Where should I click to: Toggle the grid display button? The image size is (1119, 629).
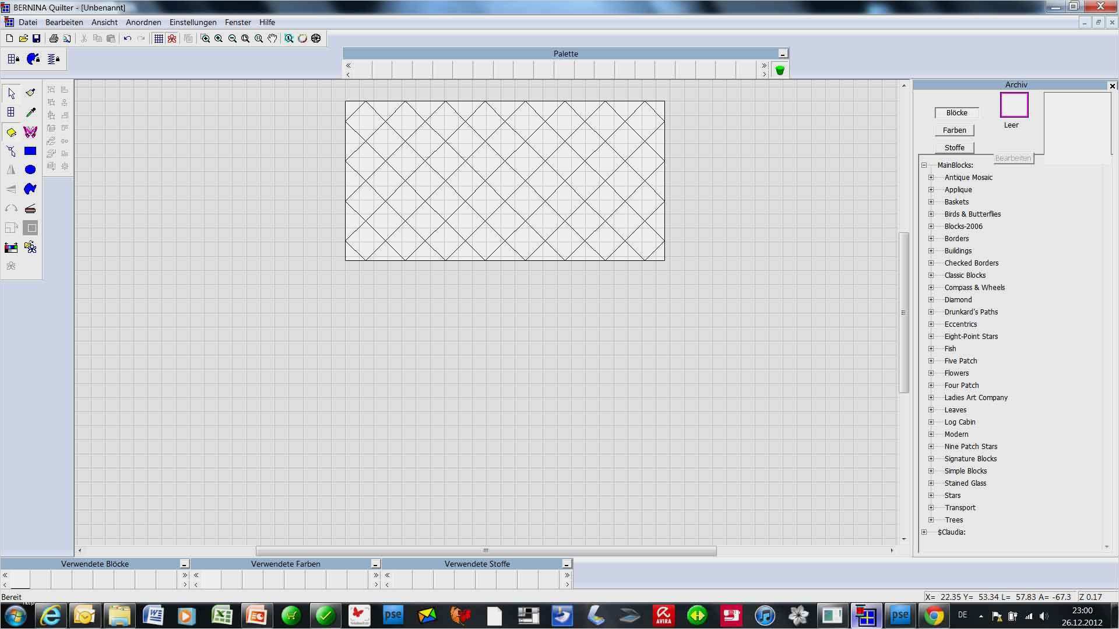point(159,38)
